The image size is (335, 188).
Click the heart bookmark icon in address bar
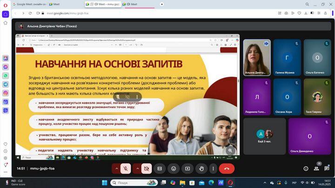[299, 13]
